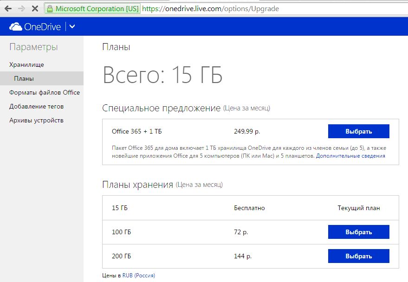The height and width of the screenshot is (282, 408).
Task: Choose the 100 ГБ plan with Выбрать
Action: tap(358, 232)
